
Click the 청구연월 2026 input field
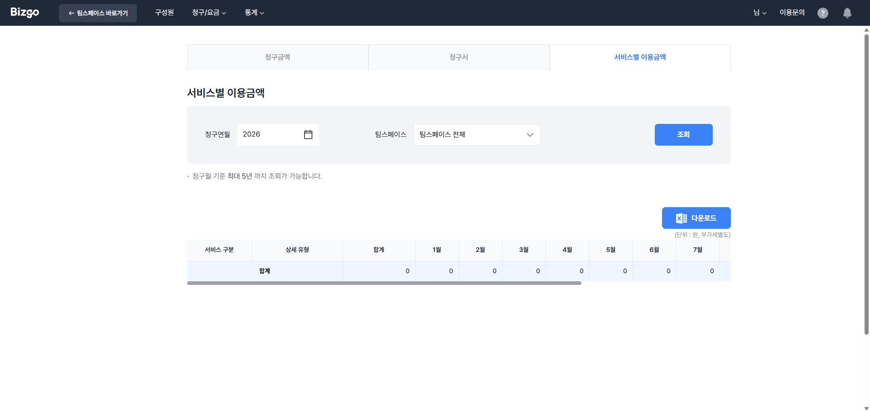pyautogui.click(x=270, y=135)
